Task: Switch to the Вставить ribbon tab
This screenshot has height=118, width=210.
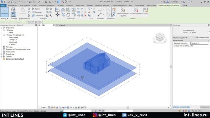Action: (70, 6)
